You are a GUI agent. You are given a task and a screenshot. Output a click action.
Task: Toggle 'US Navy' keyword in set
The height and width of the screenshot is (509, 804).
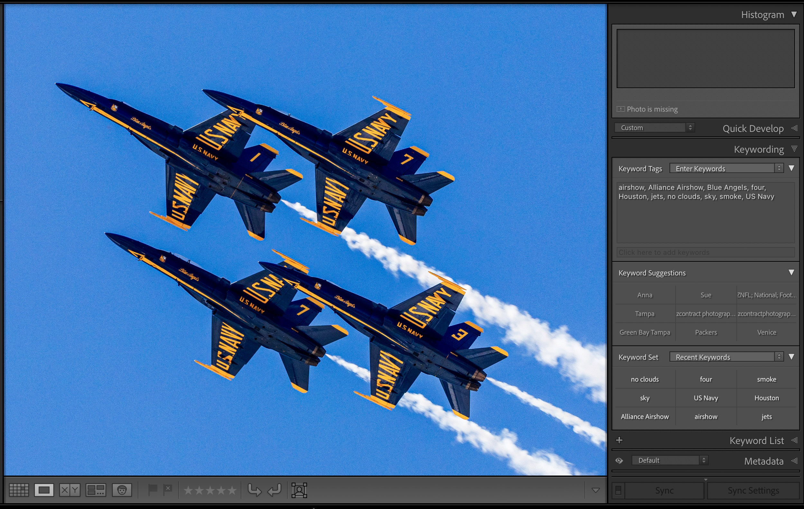pyautogui.click(x=706, y=398)
